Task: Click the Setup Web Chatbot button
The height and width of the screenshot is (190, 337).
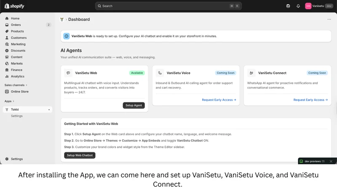Action: (80, 155)
